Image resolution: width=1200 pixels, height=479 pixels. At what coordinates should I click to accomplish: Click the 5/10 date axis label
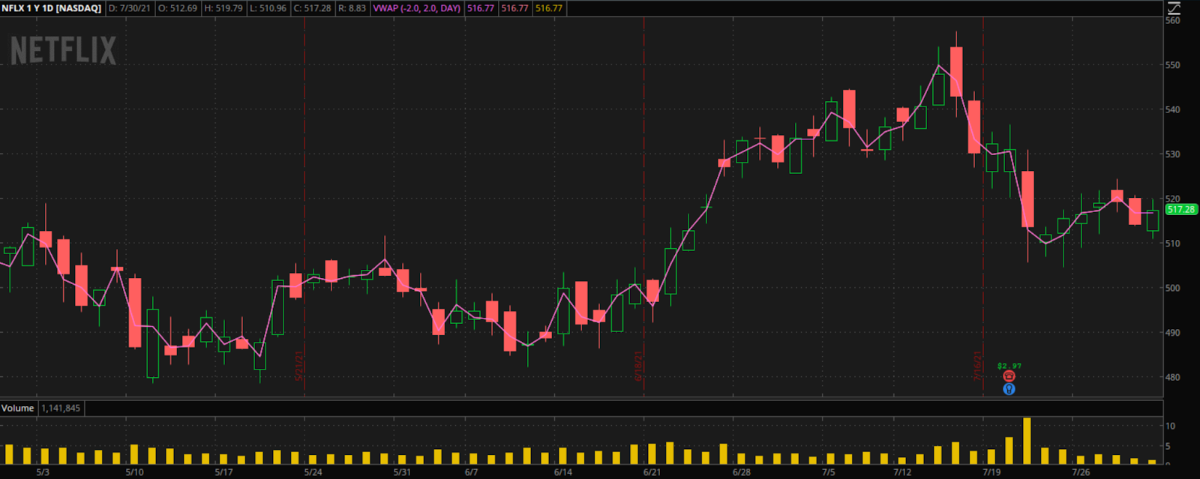(134, 472)
